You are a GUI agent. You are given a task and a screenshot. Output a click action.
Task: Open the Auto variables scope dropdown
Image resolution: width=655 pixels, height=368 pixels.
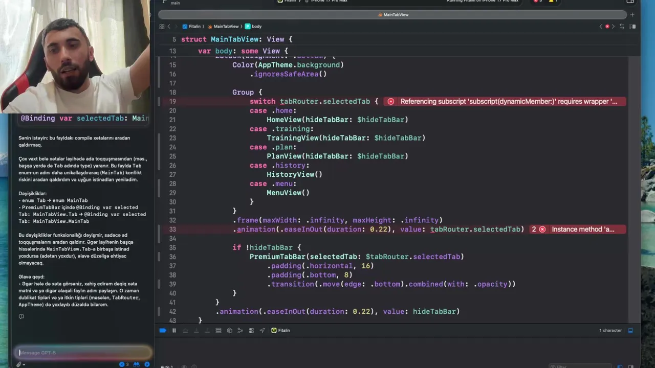tap(167, 366)
